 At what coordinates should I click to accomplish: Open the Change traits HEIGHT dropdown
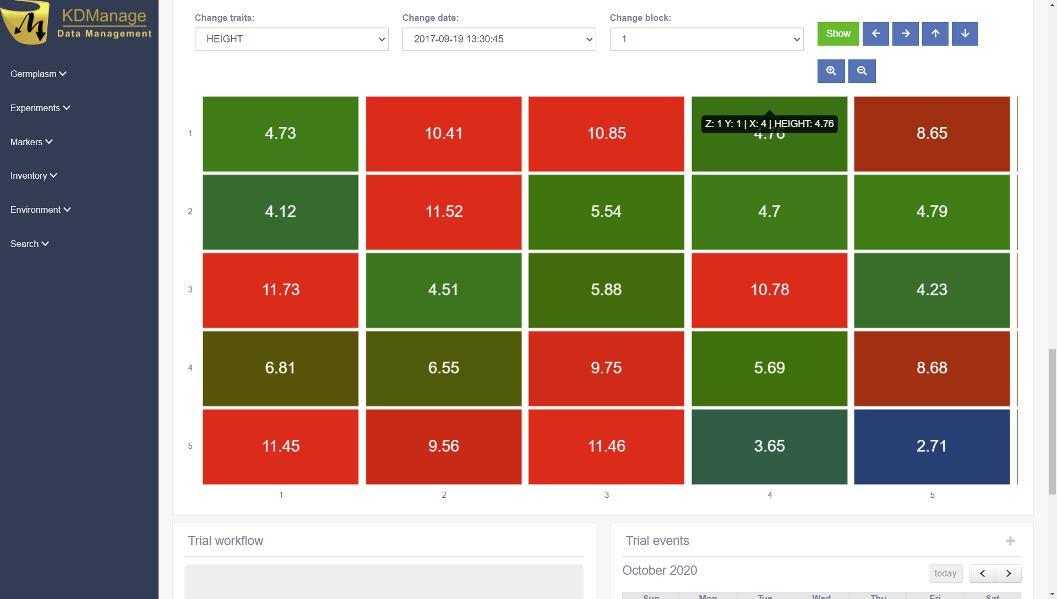point(291,39)
